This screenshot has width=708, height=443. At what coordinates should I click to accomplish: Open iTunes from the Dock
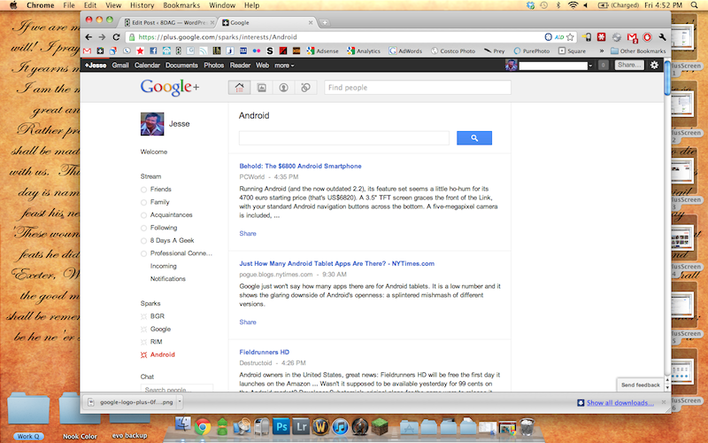point(340,426)
